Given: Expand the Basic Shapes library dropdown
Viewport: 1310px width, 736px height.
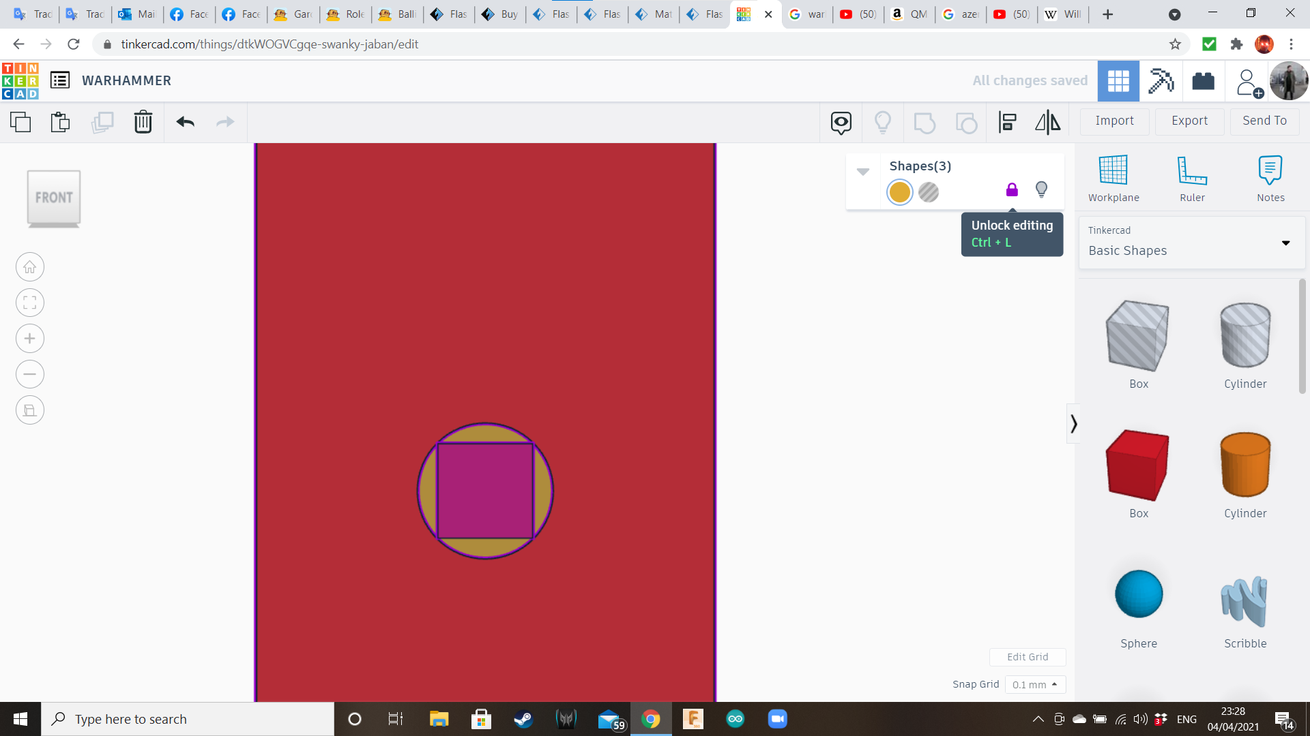Looking at the screenshot, I should point(1285,243).
